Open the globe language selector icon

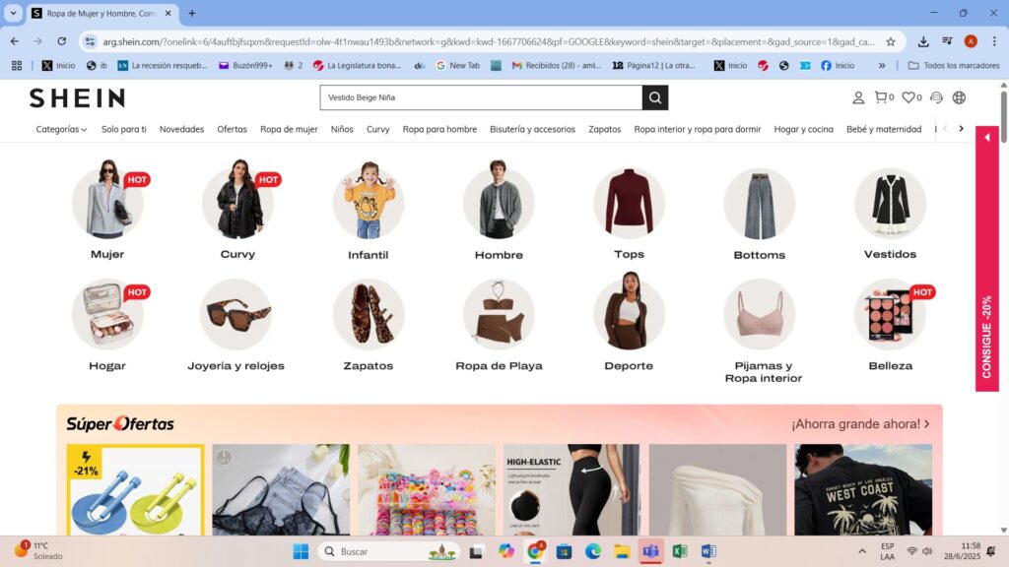(x=960, y=97)
